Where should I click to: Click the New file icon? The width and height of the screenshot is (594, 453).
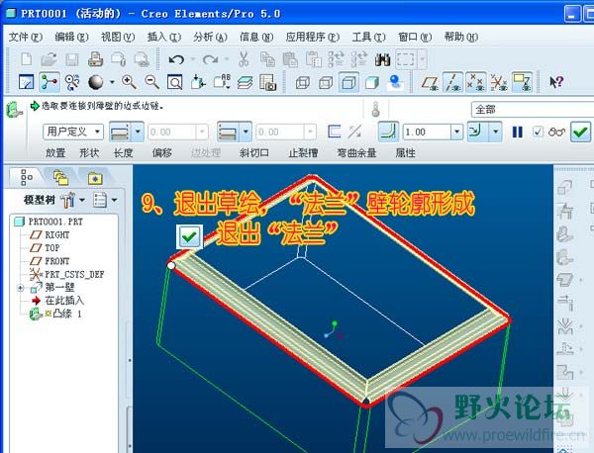27,59
